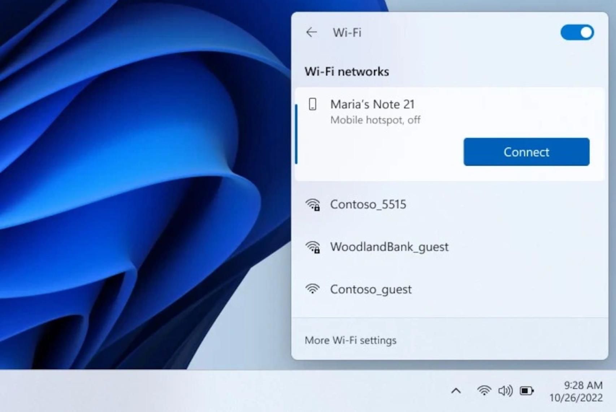Click the signal strength indicator on Contoso_guest
Image resolution: width=616 pixels, height=412 pixels.
point(313,289)
